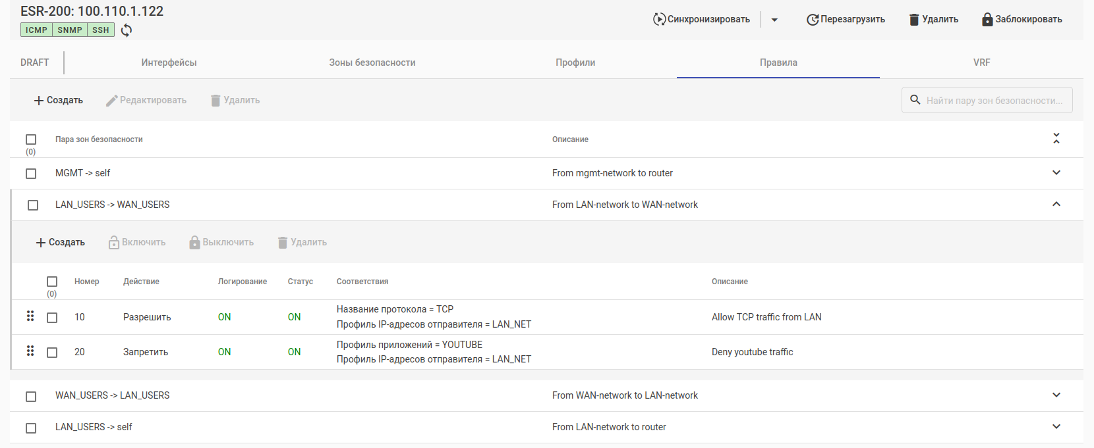This screenshot has height=448, width=1094.
Task: Click the Заблокировать lock icon
Action: coord(987,19)
